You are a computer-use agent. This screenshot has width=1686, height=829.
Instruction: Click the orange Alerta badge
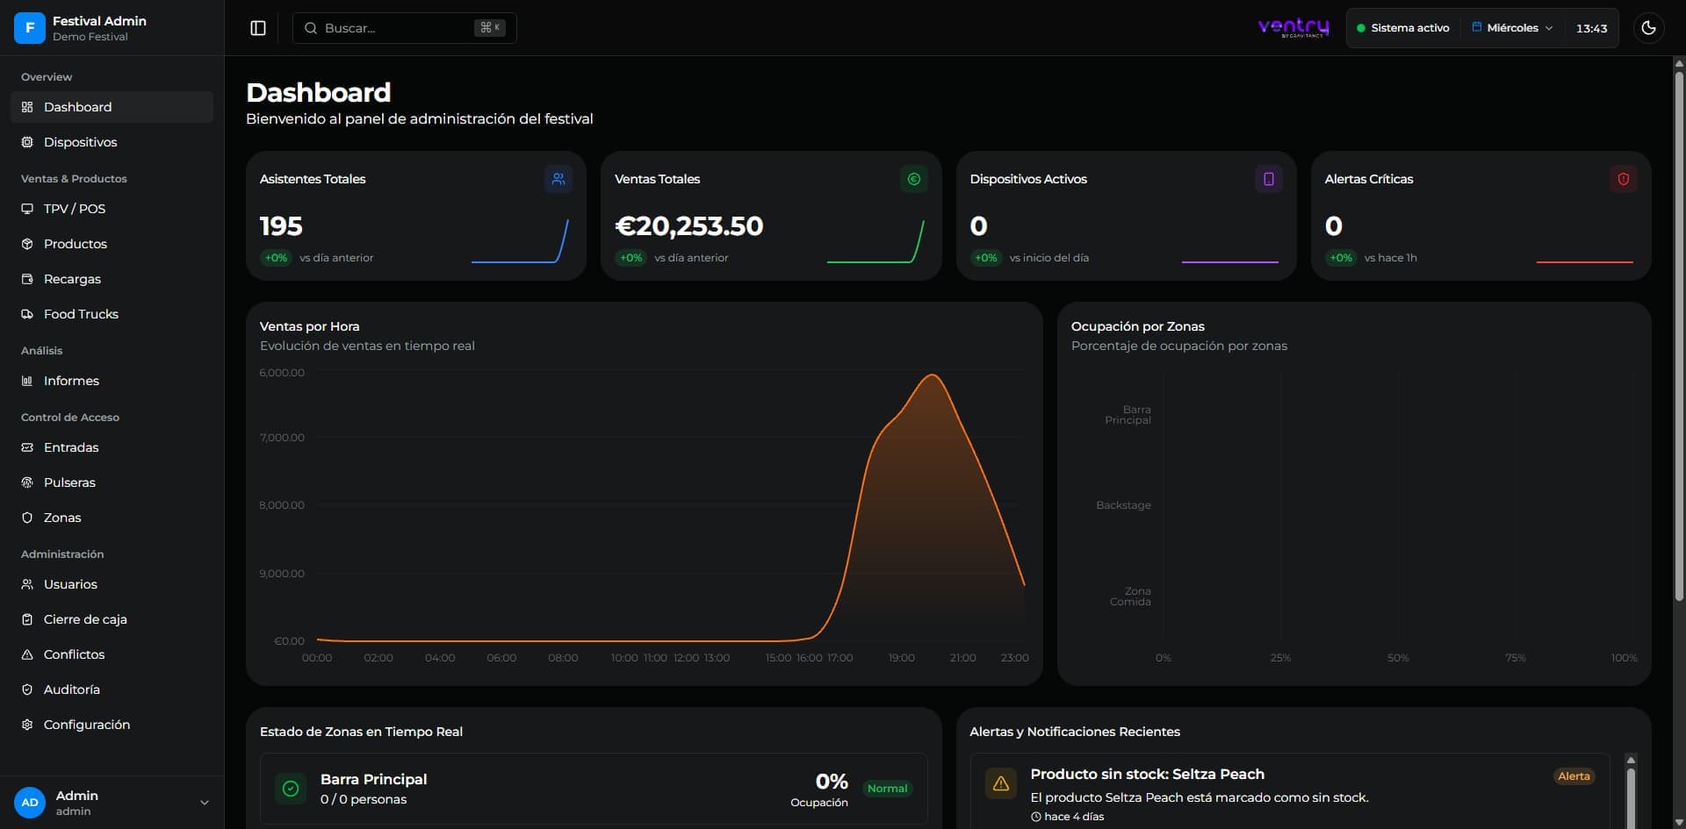click(1574, 776)
